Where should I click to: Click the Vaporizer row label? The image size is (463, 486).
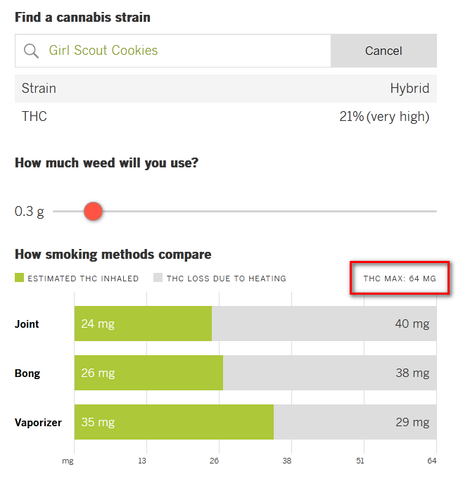coord(38,423)
